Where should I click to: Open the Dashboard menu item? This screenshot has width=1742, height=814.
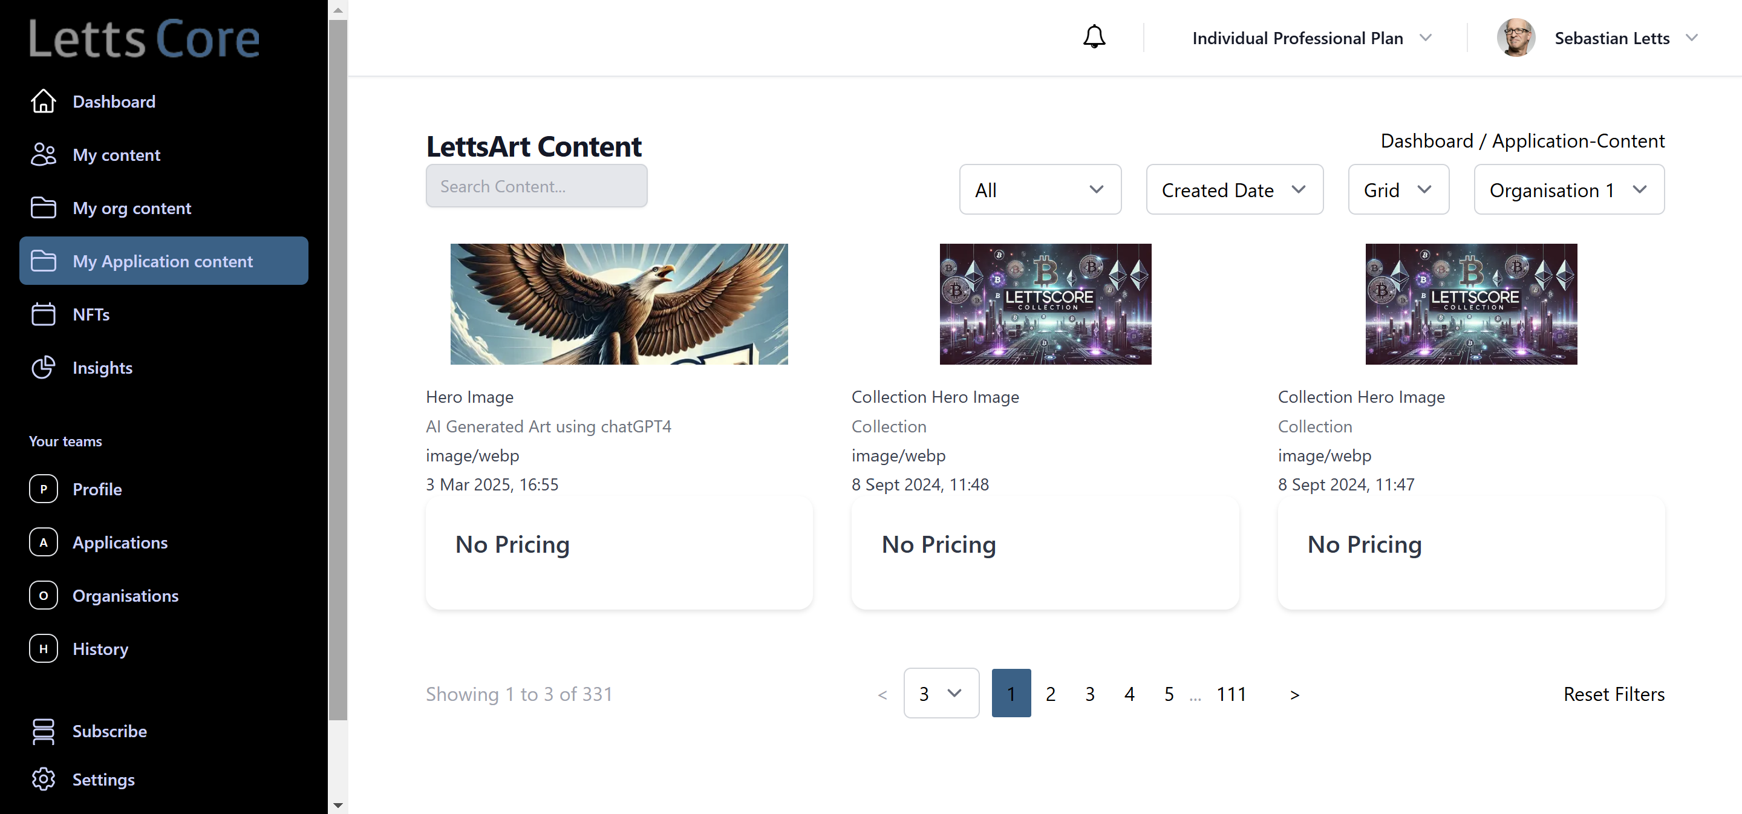point(164,102)
